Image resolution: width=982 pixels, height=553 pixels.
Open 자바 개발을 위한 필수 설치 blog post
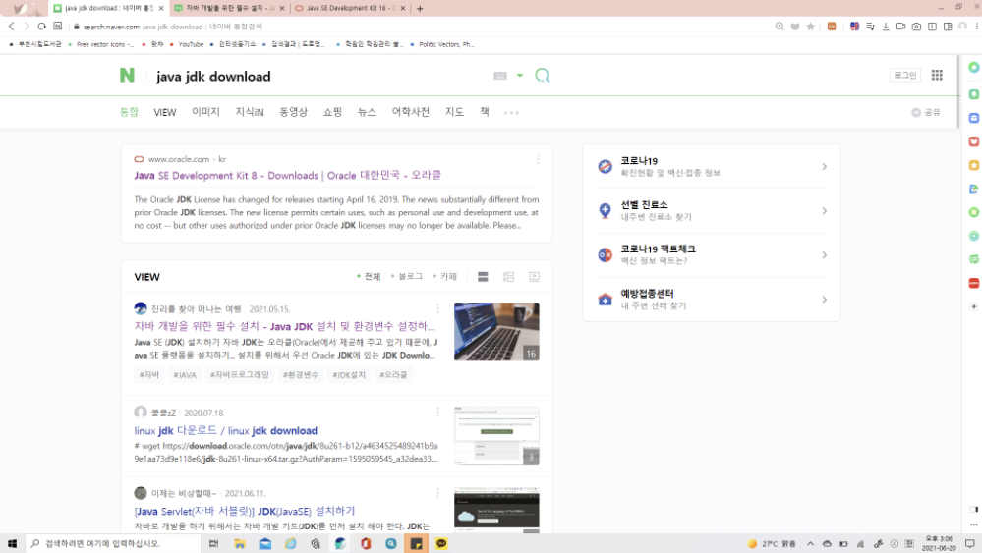click(x=284, y=326)
